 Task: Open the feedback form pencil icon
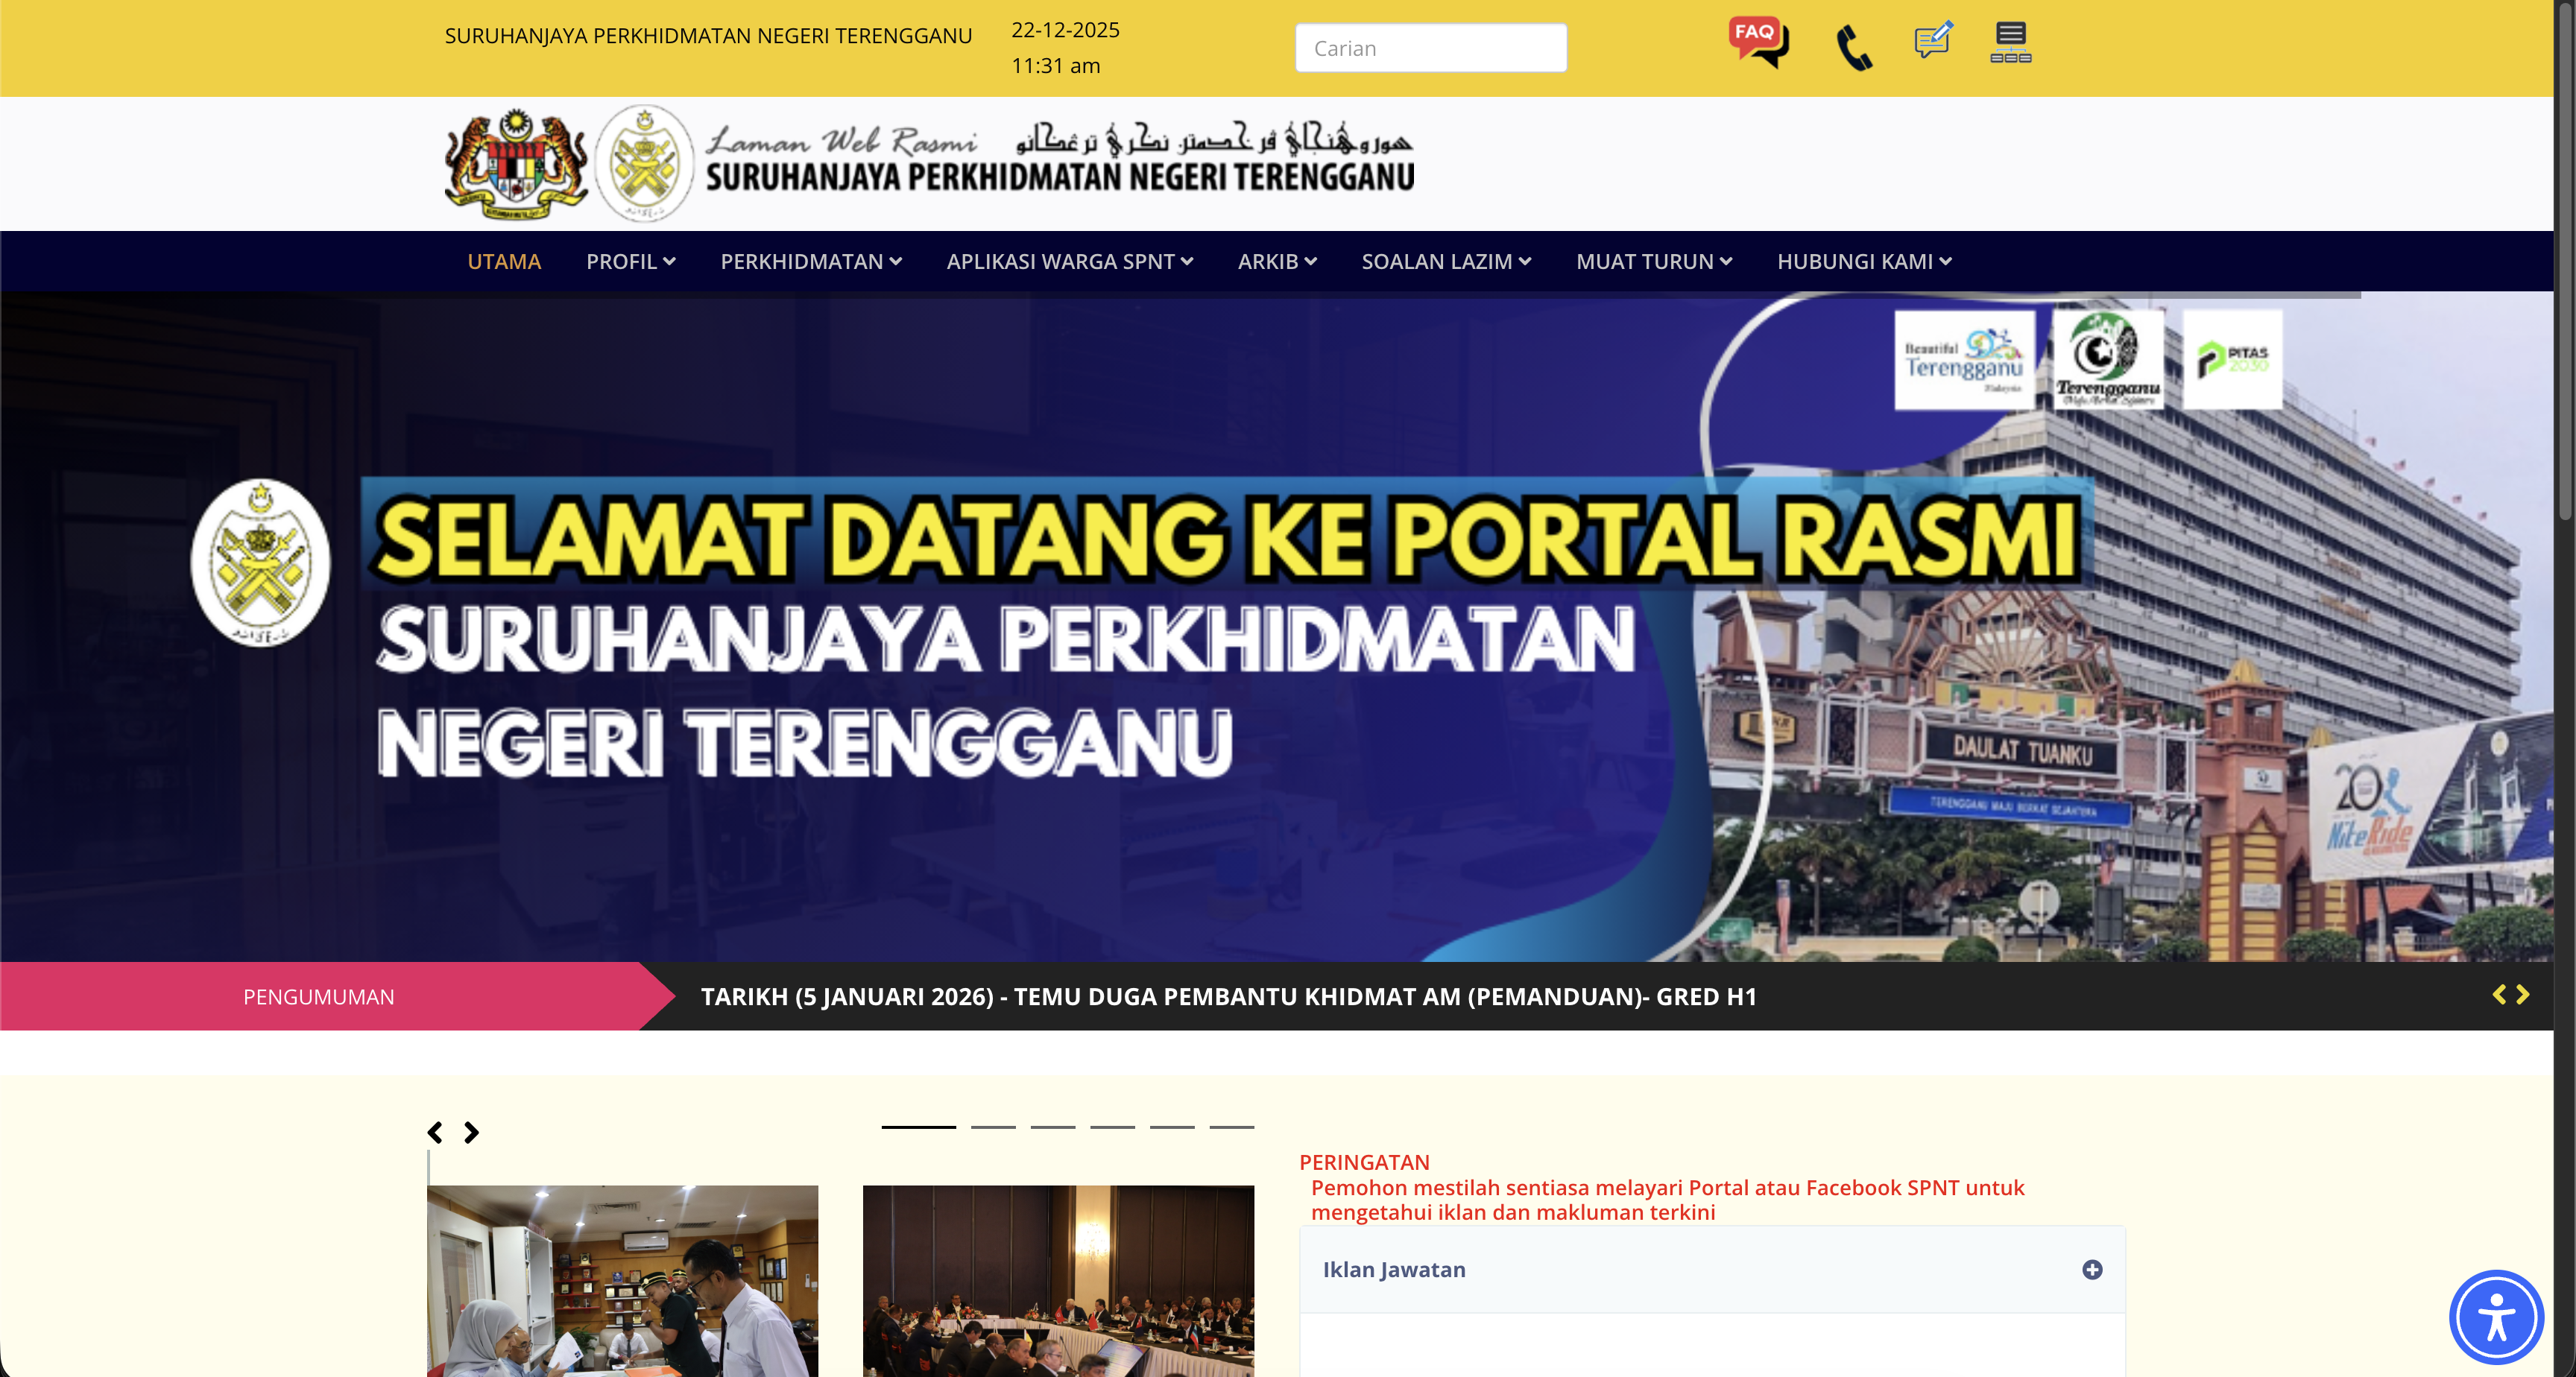(x=1932, y=41)
